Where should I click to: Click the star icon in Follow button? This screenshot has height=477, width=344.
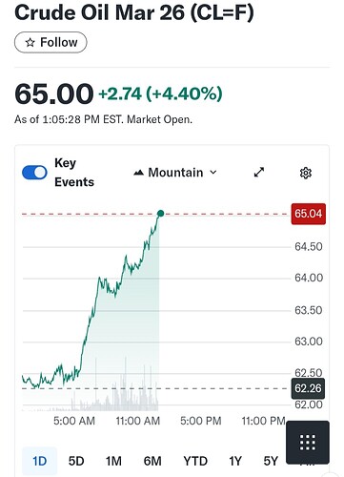coord(30,42)
